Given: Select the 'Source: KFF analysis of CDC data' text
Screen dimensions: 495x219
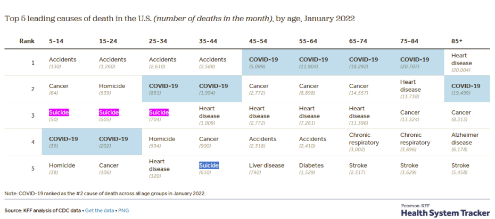Looking at the screenshot, I should click(43, 211).
